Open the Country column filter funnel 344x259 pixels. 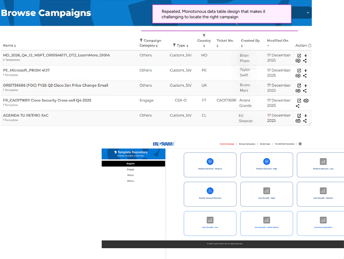point(204,35)
